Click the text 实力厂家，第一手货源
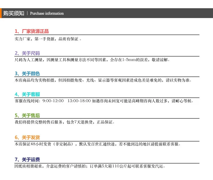This screenshot has width=213, height=180. [x=35, y=39]
